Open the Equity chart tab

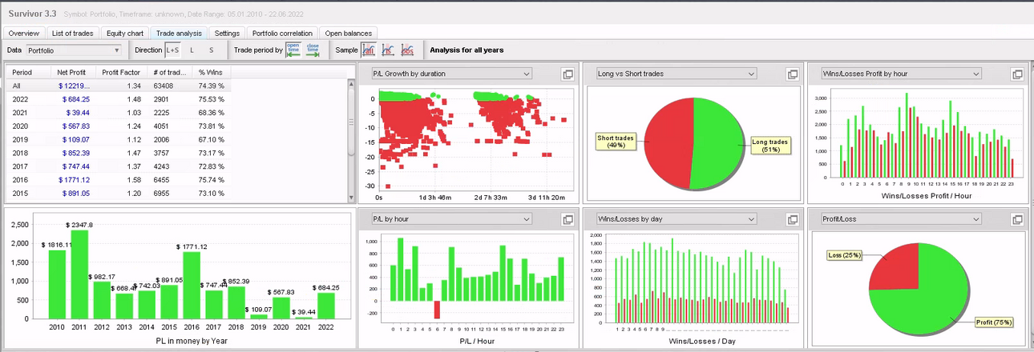(x=124, y=33)
